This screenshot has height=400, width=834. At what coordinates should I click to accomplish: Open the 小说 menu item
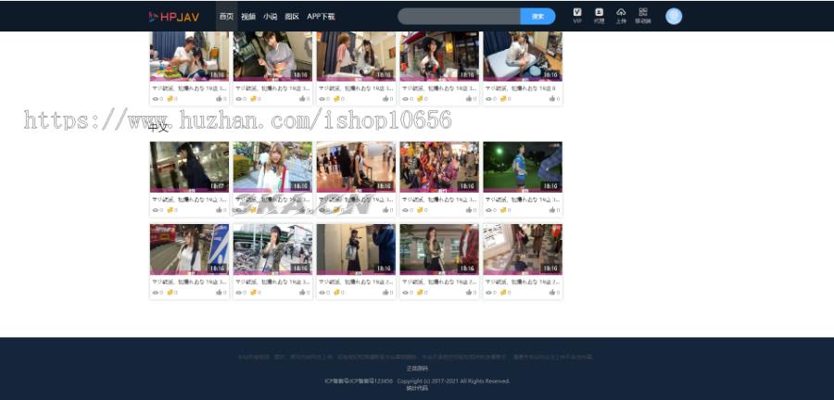(x=270, y=17)
